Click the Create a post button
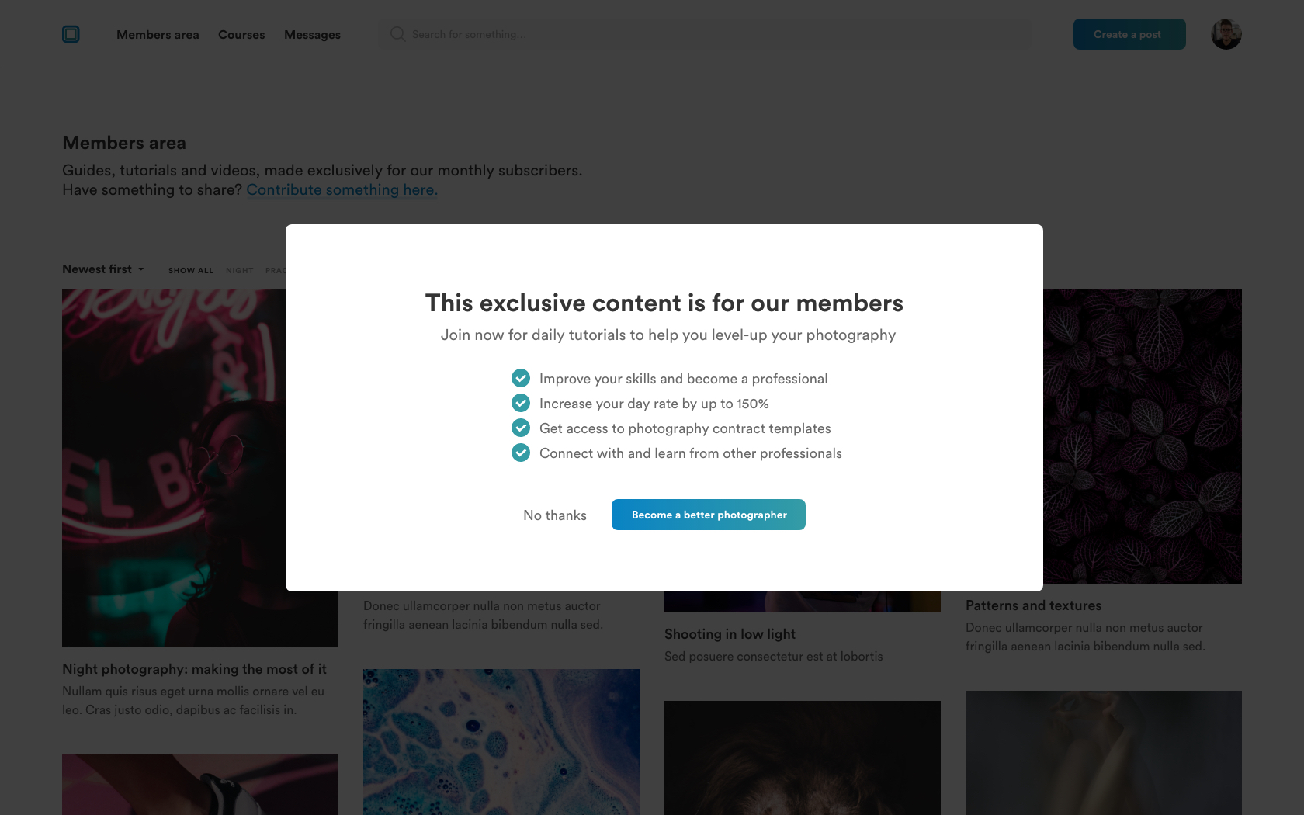 1129,34
